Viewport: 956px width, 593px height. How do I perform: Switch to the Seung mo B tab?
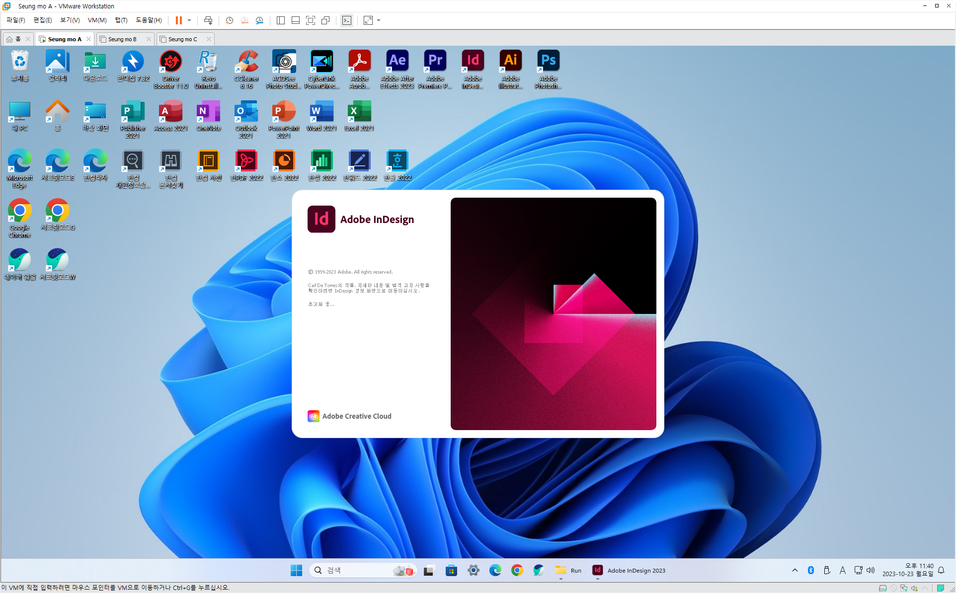tap(122, 39)
